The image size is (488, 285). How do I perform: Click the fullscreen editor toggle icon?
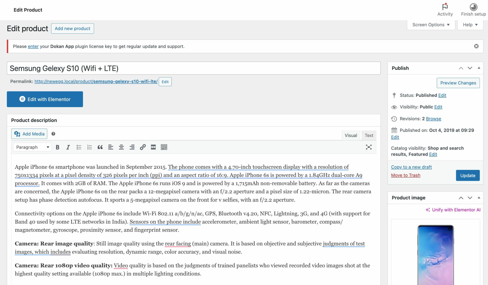pos(369,147)
